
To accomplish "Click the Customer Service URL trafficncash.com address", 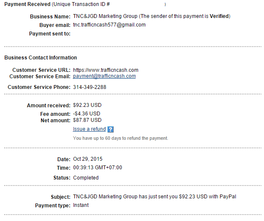I will [x=106, y=70].
